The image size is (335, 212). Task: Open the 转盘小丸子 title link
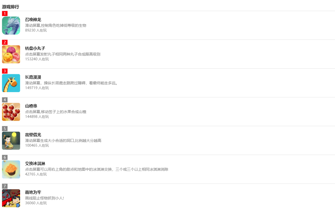(35, 48)
